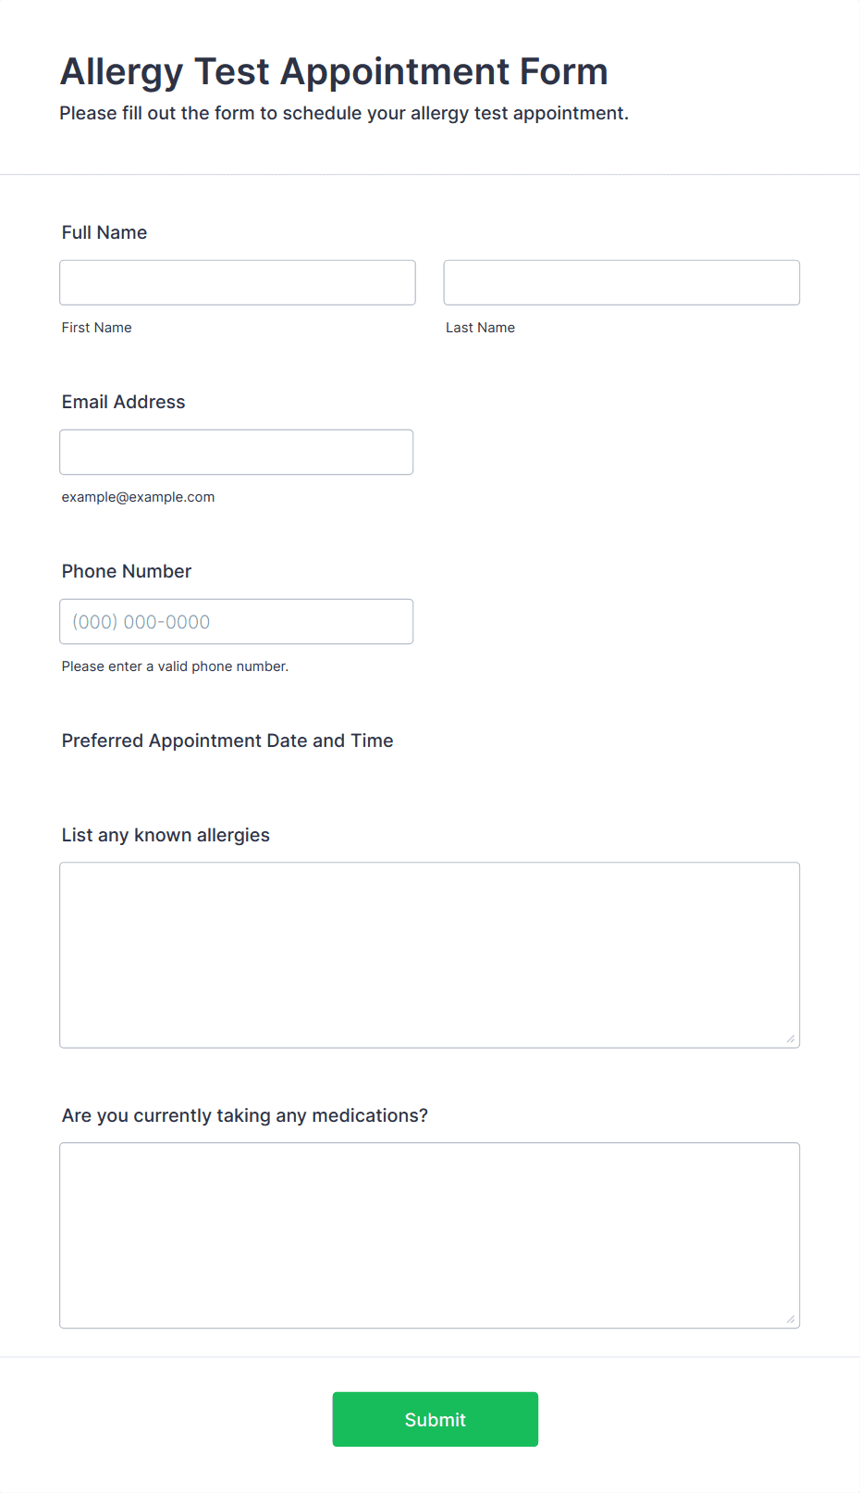Click inside the known allergies text area

[x=430, y=955]
